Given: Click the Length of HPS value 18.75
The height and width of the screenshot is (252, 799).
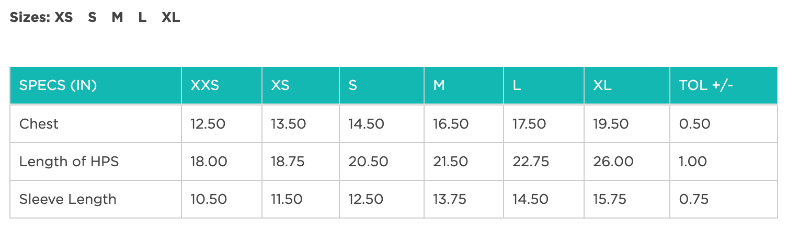Looking at the screenshot, I should 288,162.
